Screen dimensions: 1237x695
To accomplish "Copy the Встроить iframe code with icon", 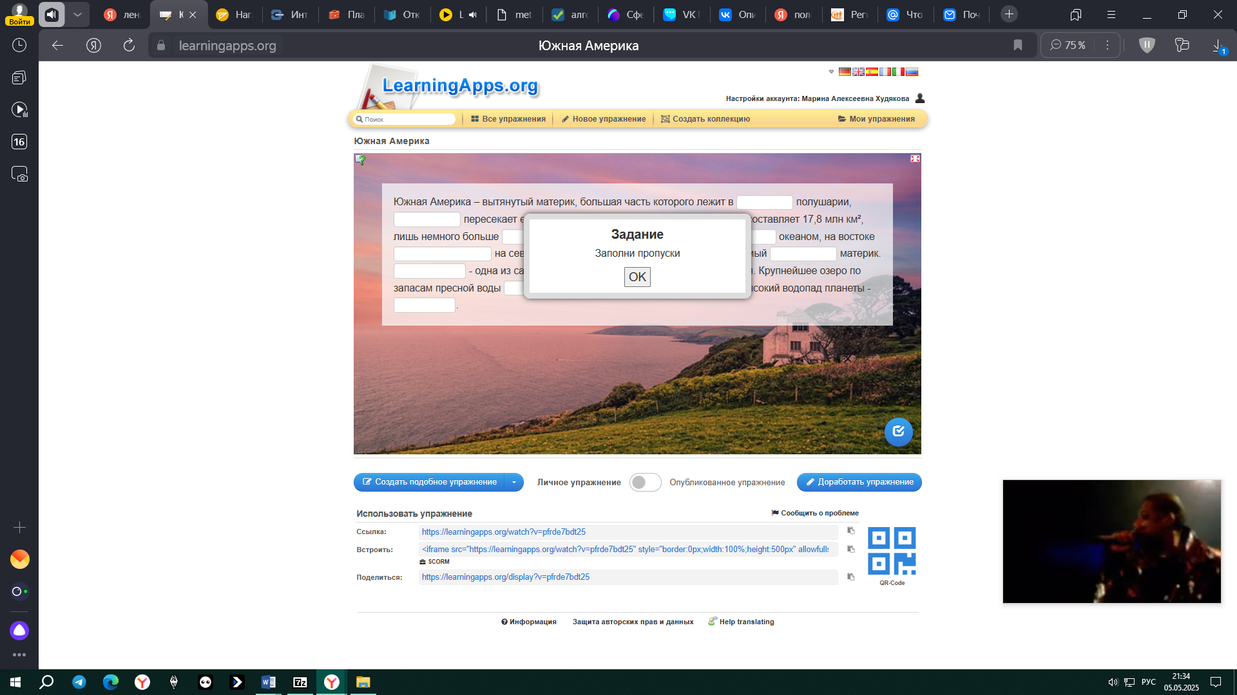I will [851, 549].
